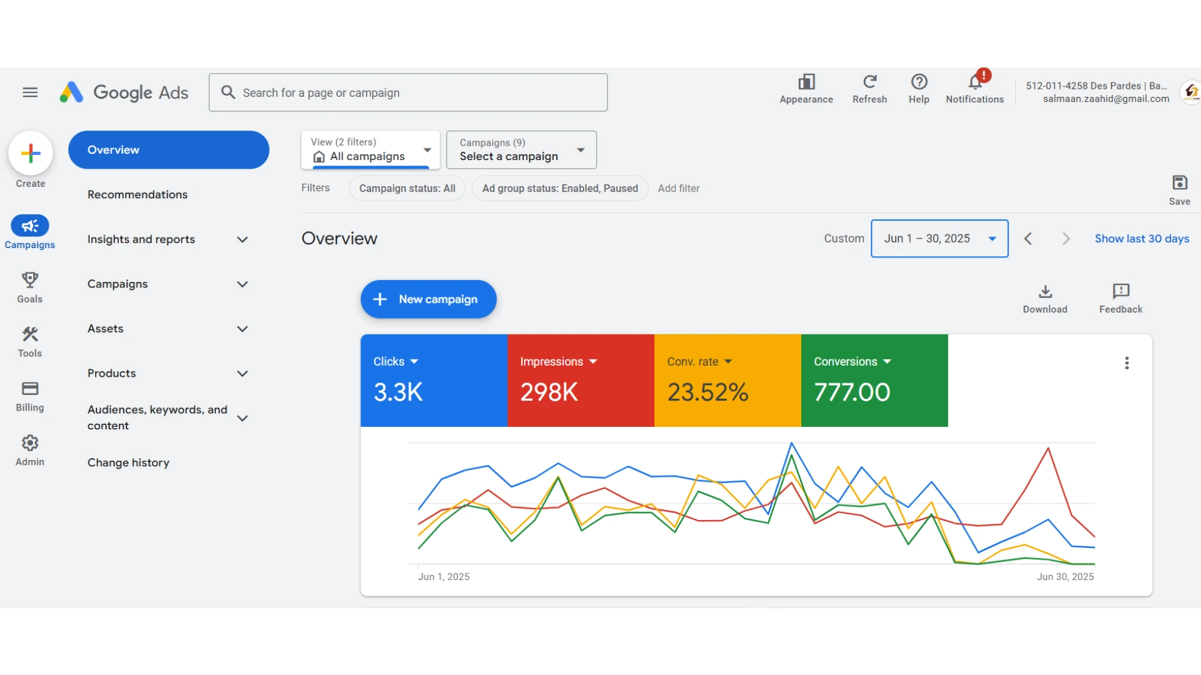The image size is (1201, 675).
Task: Change the Conversions metric dropdown
Action: click(x=853, y=362)
